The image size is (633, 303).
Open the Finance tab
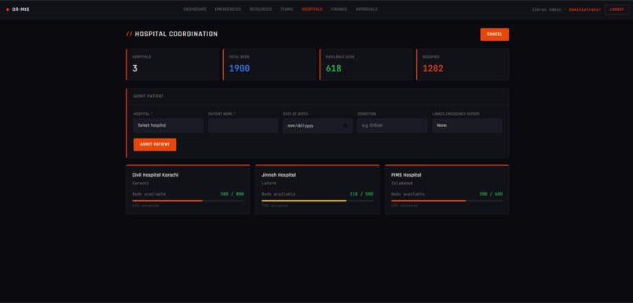pos(338,9)
